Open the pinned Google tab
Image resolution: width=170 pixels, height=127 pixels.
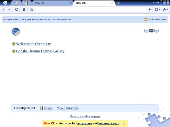(x=27, y=3)
